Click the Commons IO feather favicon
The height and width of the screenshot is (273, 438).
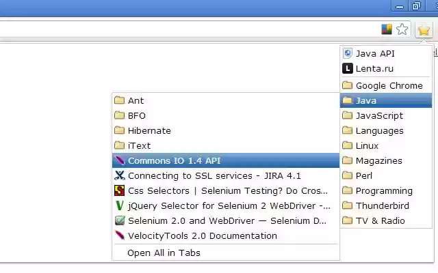[x=120, y=161]
